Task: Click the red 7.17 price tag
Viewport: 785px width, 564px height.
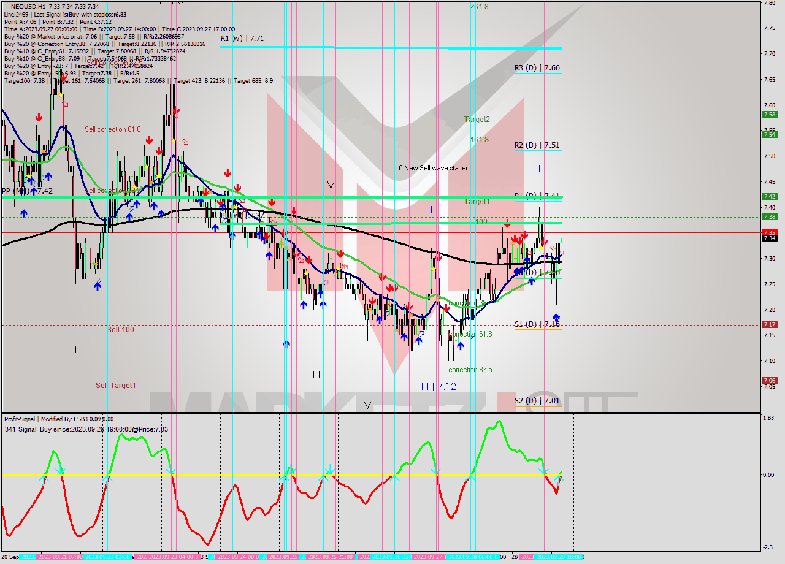Action: coord(769,324)
